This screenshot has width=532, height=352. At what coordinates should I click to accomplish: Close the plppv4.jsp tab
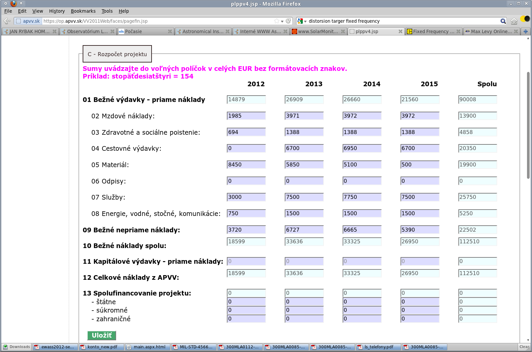tap(401, 31)
